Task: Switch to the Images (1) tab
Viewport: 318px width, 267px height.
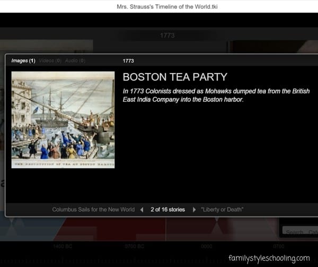Action: 23,61
